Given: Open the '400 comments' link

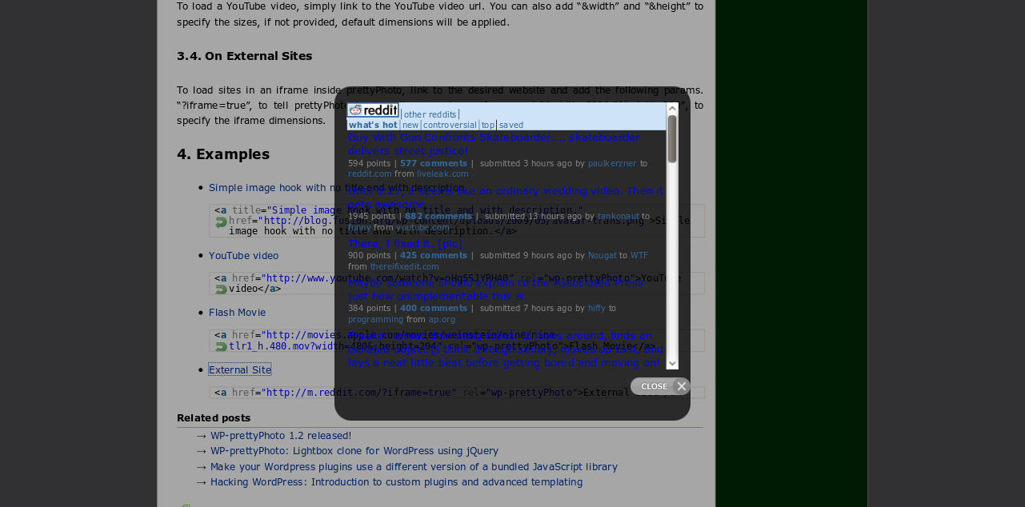Looking at the screenshot, I should pos(434,308).
